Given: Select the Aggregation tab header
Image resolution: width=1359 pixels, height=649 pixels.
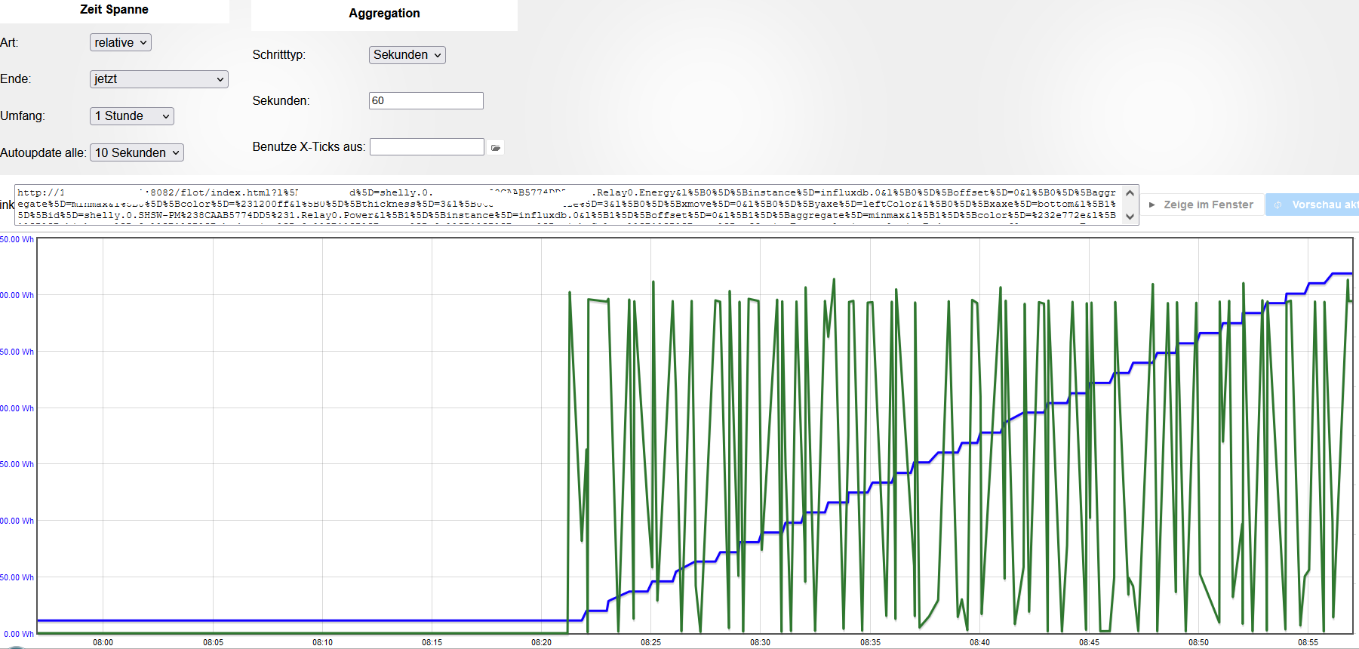Looking at the screenshot, I should click(x=384, y=14).
